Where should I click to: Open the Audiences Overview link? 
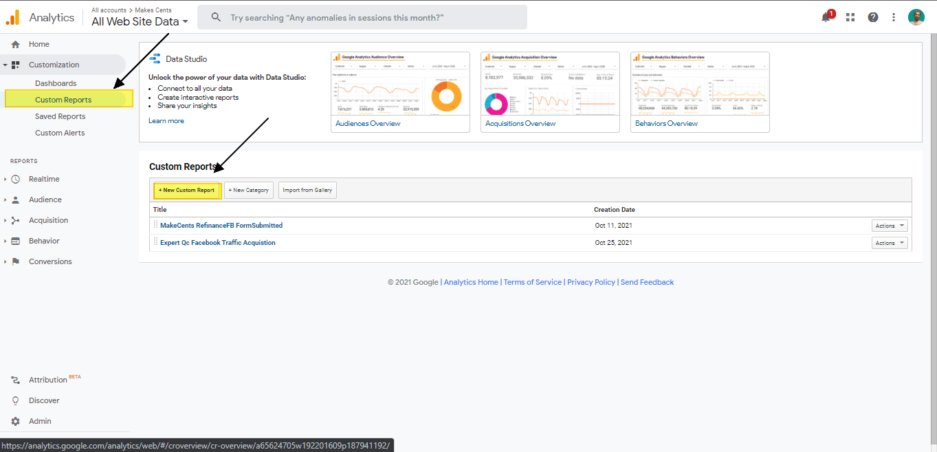click(368, 124)
